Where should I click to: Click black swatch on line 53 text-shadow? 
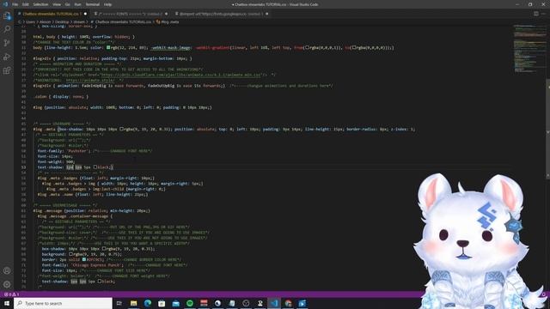coord(95,167)
